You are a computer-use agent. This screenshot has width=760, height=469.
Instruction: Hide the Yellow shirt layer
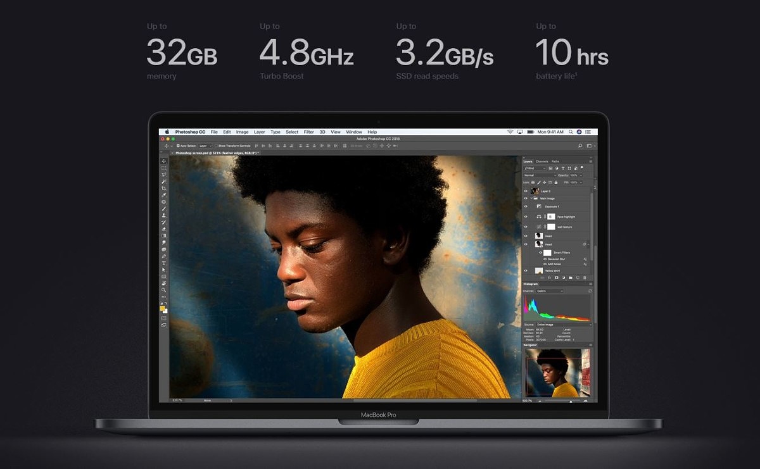point(526,271)
